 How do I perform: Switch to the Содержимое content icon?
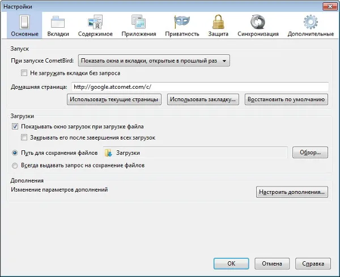(95, 22)
